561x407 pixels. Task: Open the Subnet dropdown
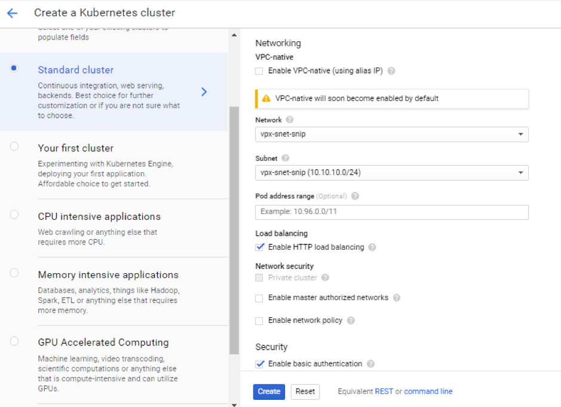point(391,173)
